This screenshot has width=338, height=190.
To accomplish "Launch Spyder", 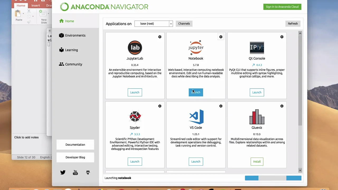I will click(x=135, y=161).
